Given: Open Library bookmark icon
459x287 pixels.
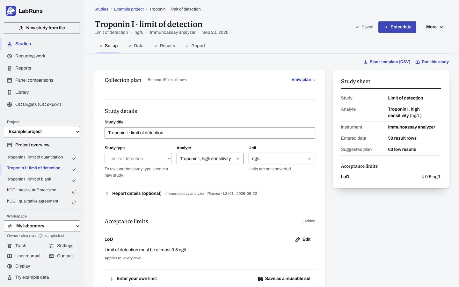Looking at the screenshot, I should [x=10, y=92].
